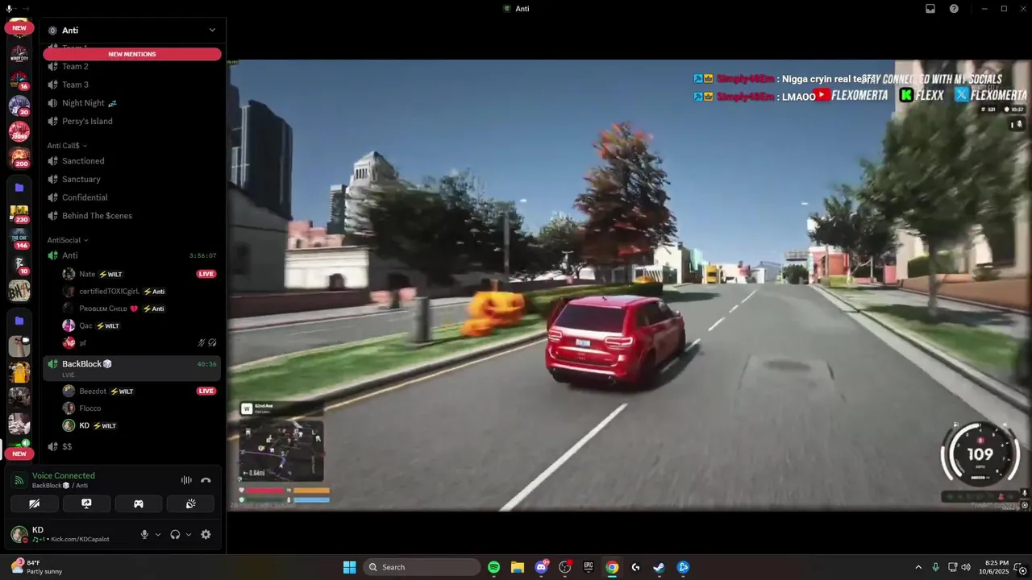Join the Confidential voice channel
1032x580 pixels.
[x=132, y=197]
